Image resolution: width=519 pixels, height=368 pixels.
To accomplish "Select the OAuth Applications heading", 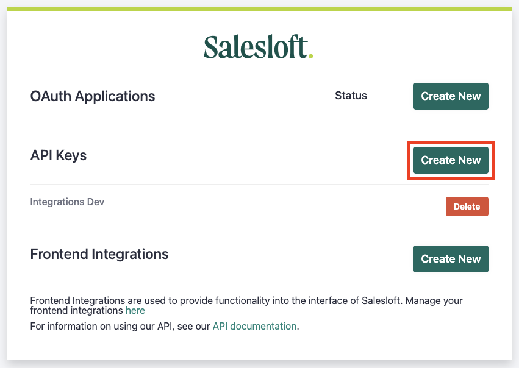I will [92, 96].
